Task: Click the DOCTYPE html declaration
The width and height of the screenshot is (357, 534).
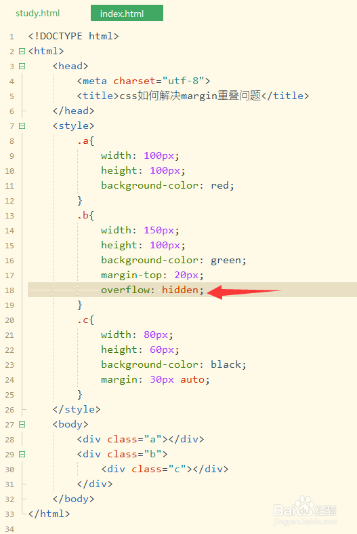Action: [73, 36]
